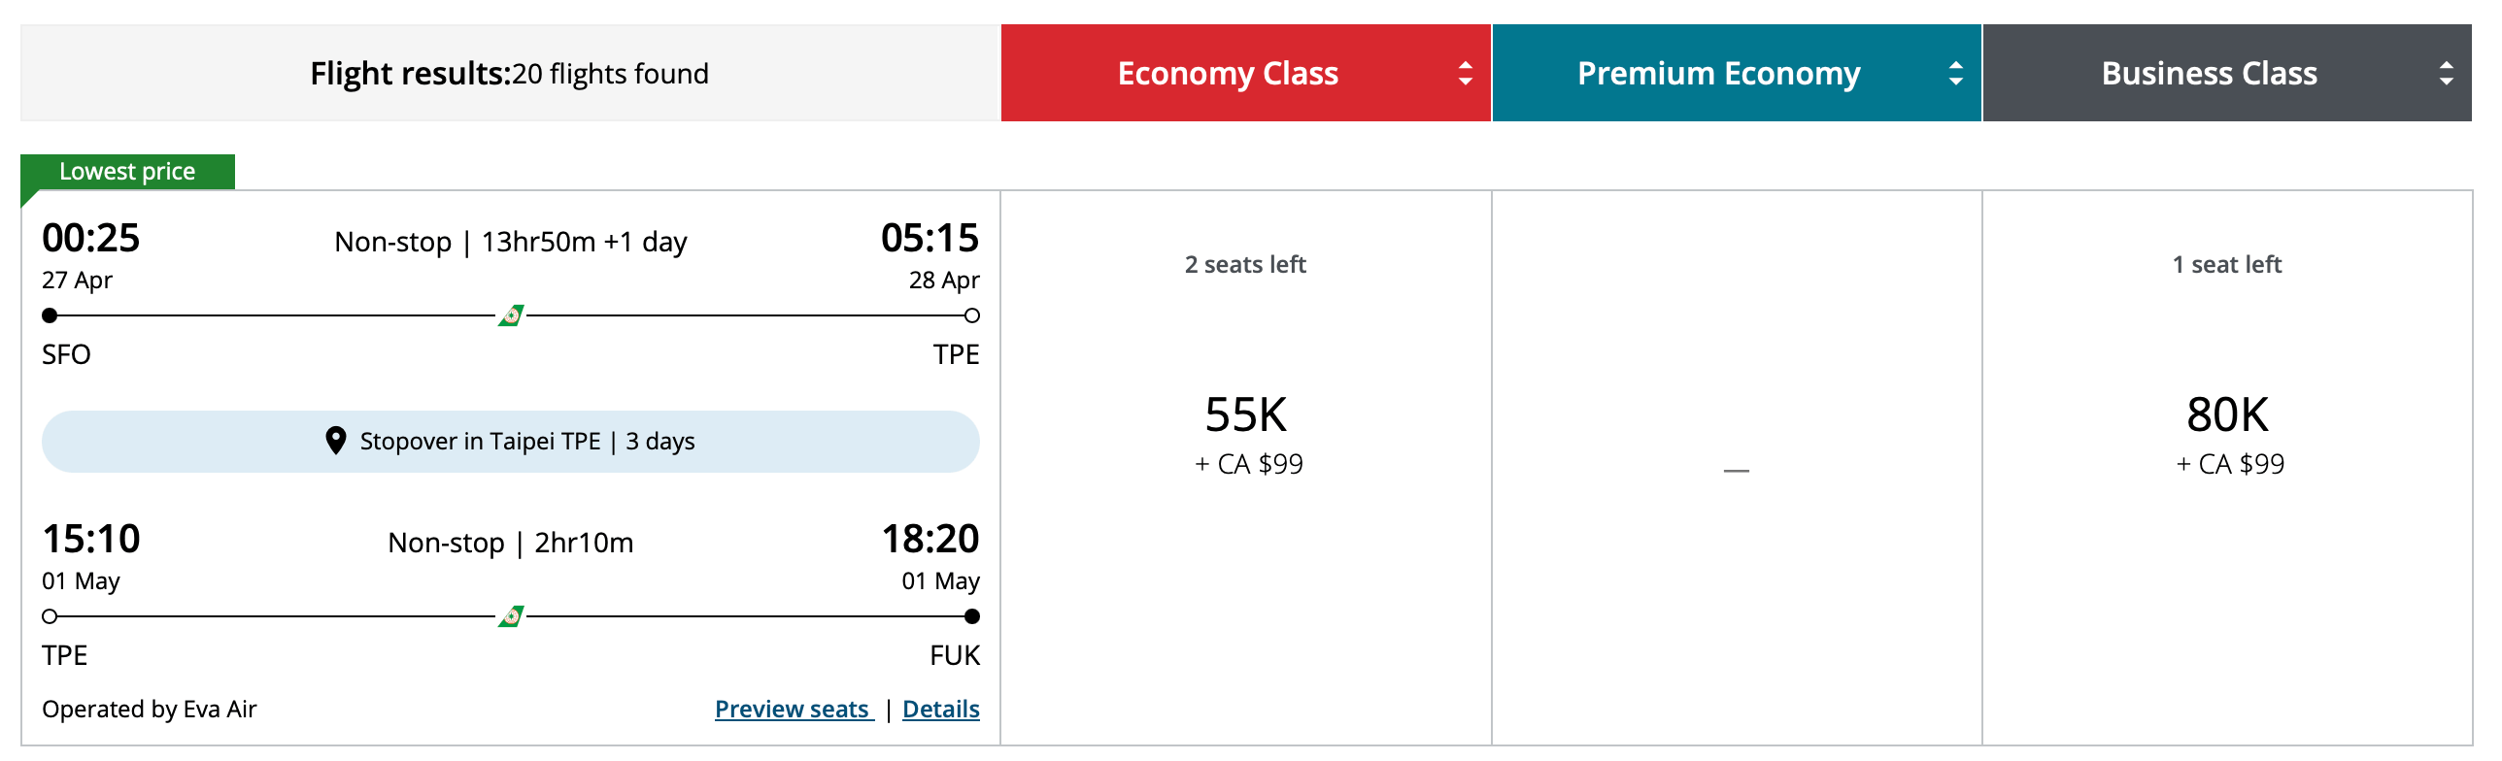The height and width of the screenshot is (761, 2502).
Task: Click the Lowest price badge
Action: coord(127,171)
